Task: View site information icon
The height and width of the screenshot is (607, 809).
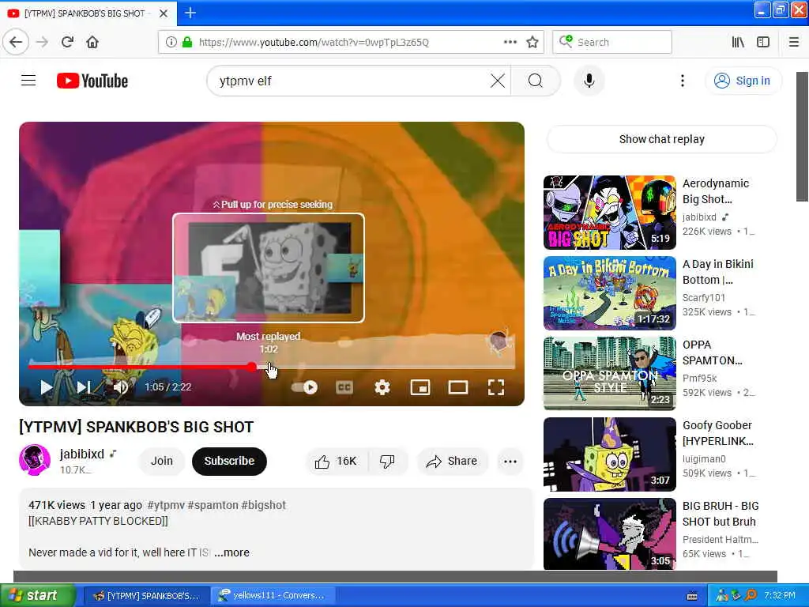Action: tap(171, 42)
